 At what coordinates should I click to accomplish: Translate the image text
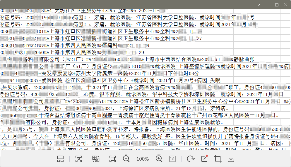[x=96, y=159]
